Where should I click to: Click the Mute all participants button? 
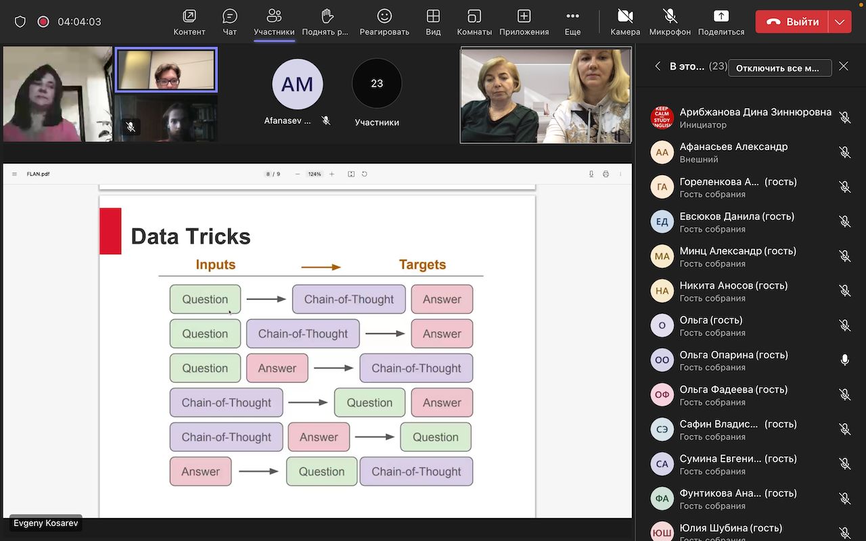click(x=779, y=68)
